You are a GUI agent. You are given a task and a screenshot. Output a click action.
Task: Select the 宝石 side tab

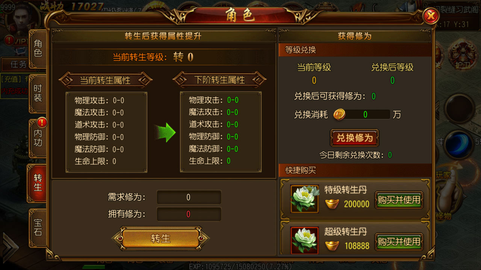38,227
